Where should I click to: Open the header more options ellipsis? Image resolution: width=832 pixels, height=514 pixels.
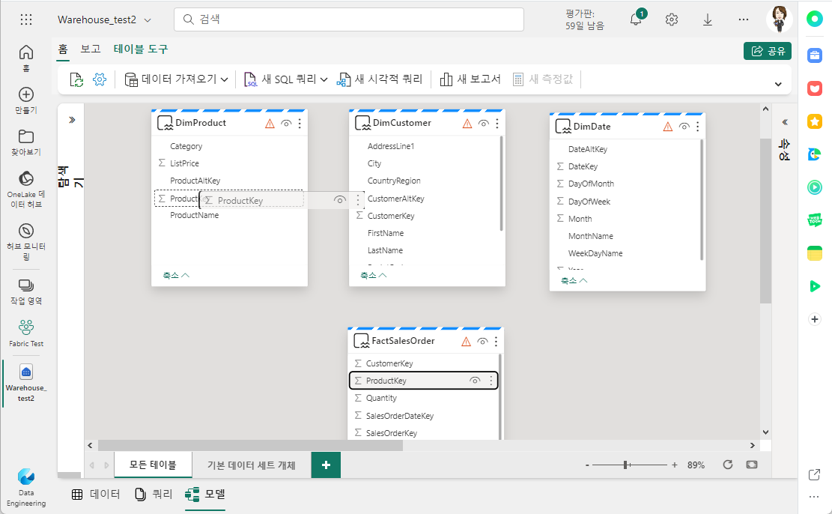pos(744,19)
